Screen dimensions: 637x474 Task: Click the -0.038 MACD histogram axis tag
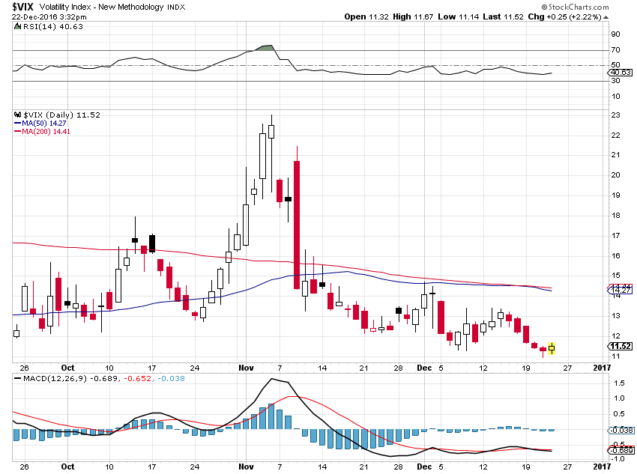(x=620, y=430)
